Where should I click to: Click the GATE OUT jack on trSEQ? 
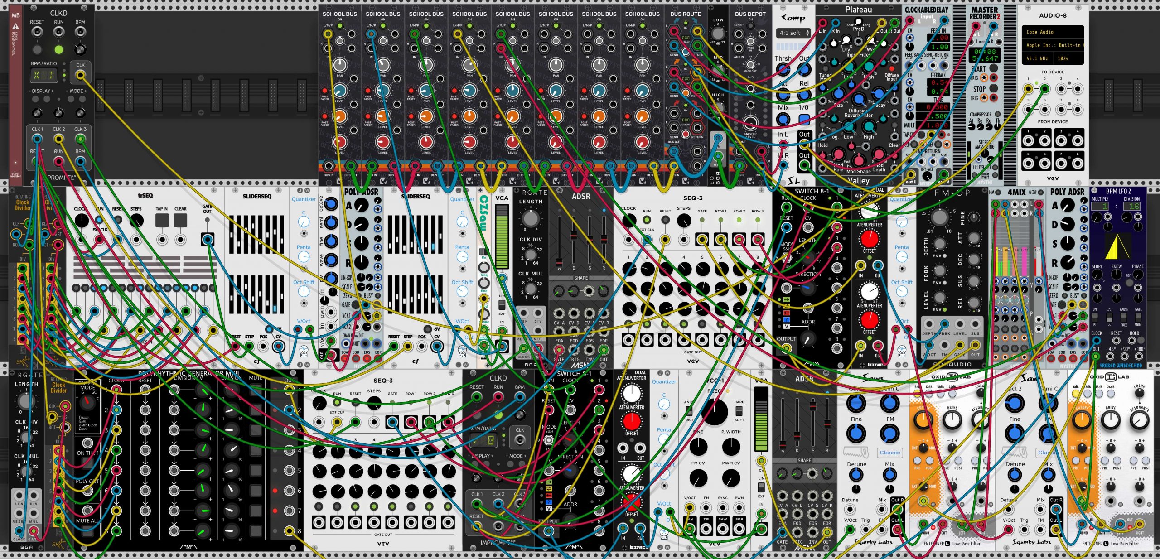(208, 239)
